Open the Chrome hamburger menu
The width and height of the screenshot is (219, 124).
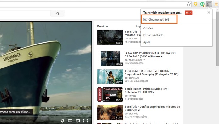point(216,4)
